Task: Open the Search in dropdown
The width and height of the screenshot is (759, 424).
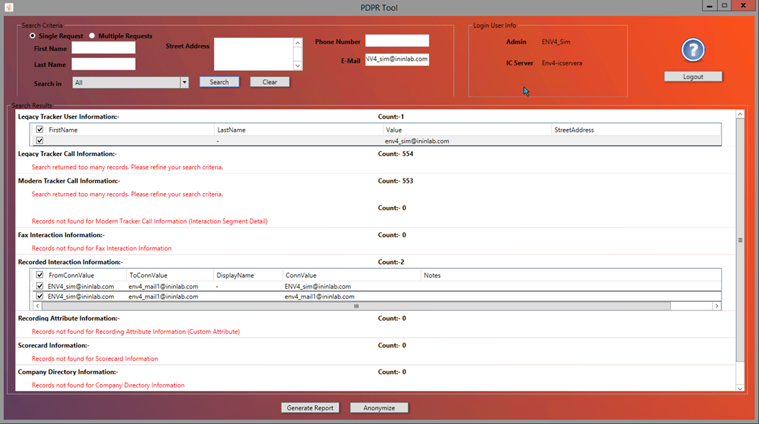Action: 184,83
